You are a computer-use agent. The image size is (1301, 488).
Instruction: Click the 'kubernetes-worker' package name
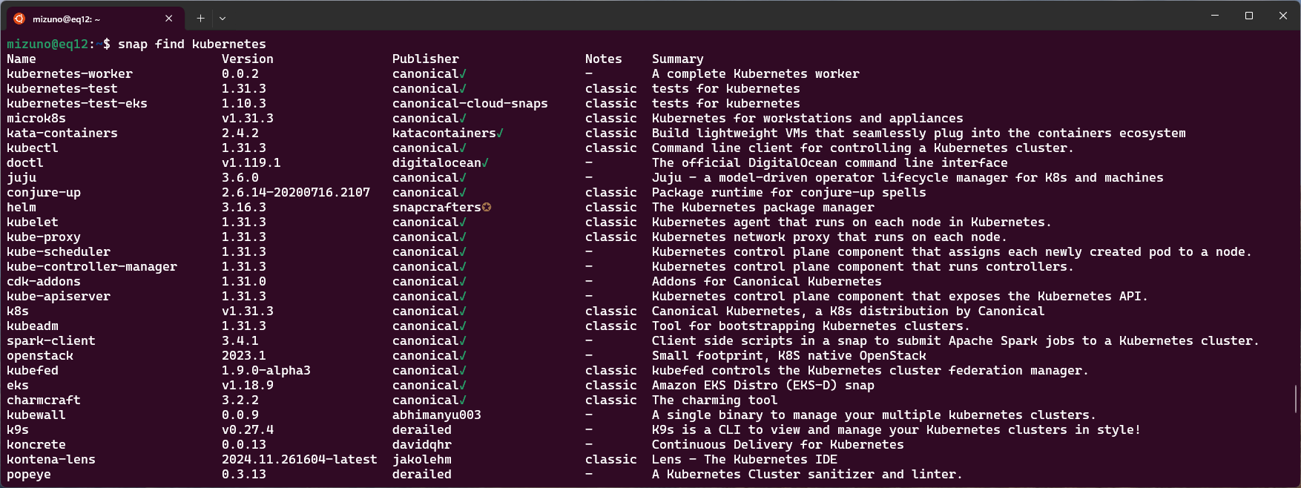coord(70,74)
